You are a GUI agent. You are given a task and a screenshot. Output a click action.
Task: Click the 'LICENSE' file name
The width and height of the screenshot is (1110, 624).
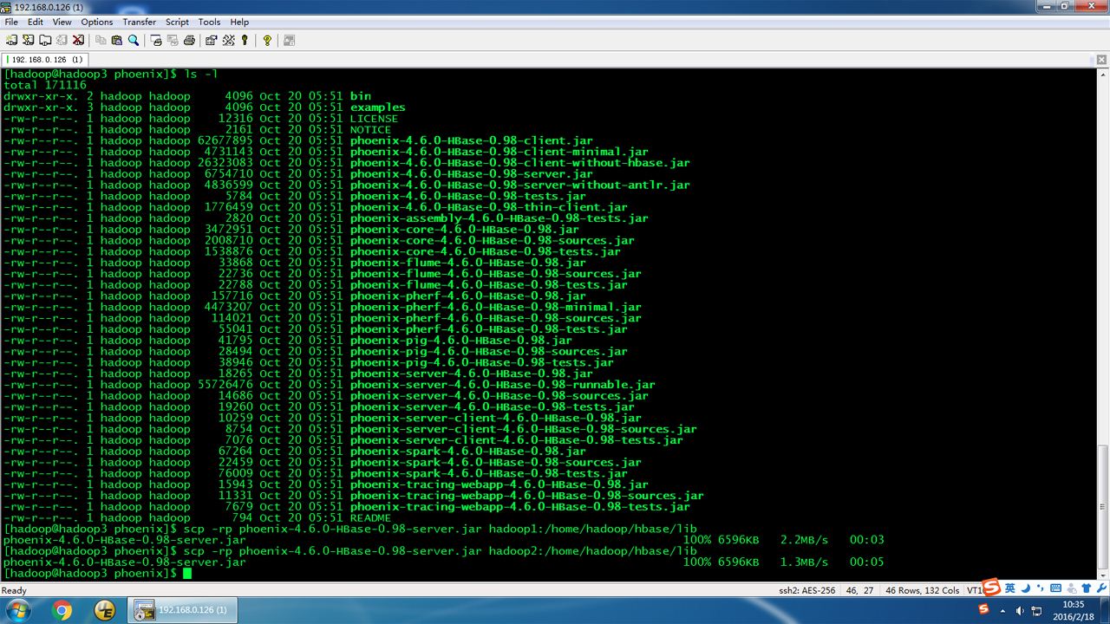pos(374,119)
